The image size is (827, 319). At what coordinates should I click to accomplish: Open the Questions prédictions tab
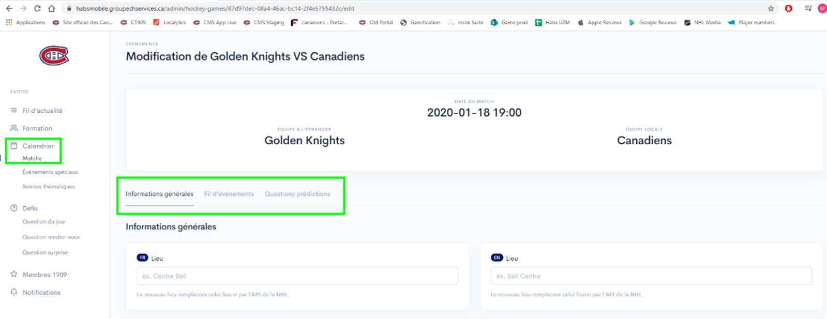[297, 194]
